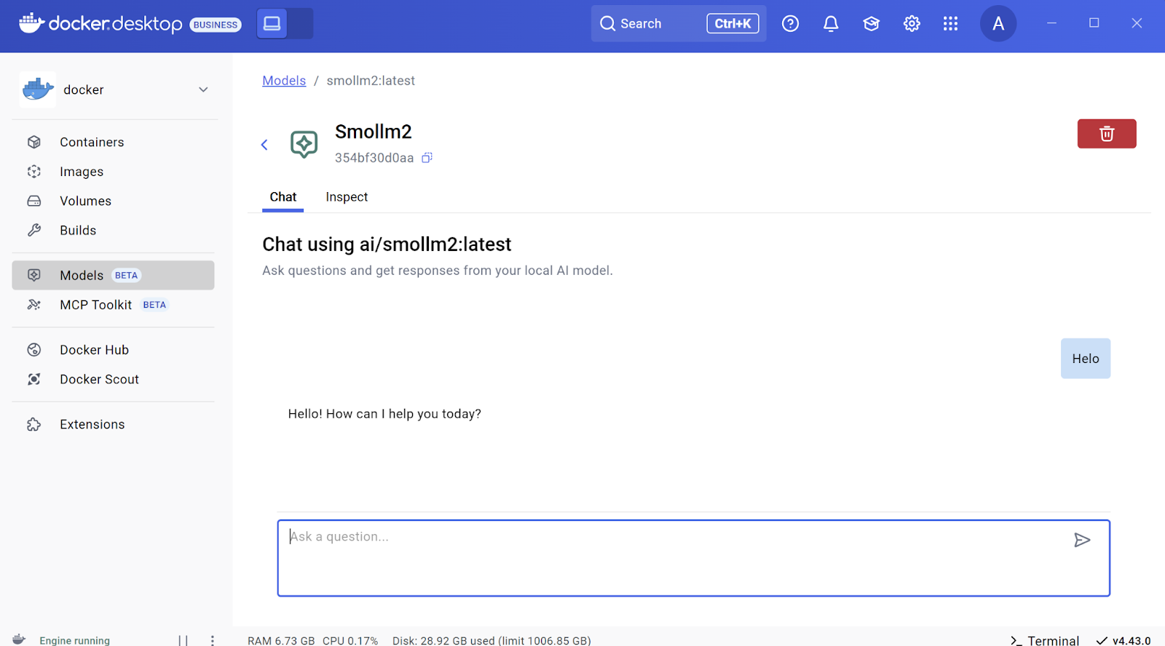Click the CPU 0.17% status
1165x646 pixels.
click(x=350, y=640)
